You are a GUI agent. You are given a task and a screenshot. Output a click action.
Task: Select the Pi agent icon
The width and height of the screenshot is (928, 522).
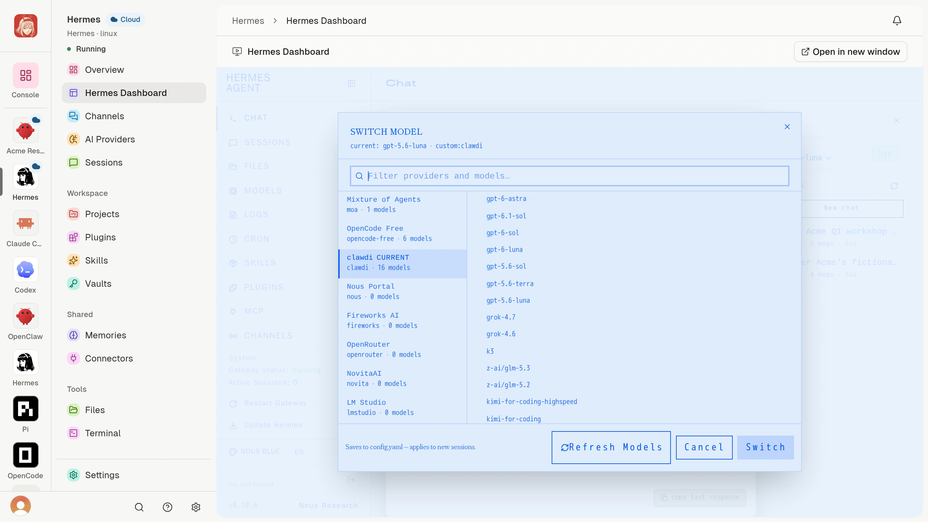click(25, 409)
